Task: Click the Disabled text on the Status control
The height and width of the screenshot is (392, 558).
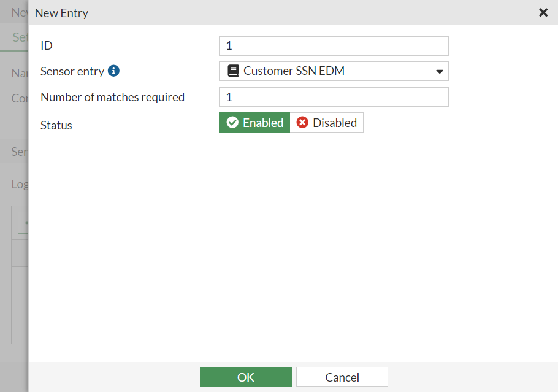Action: [x=334, y=122]
